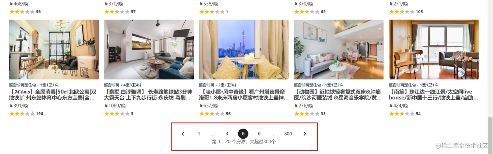The width and height of the screenshot is (493, 154).
Task: Open the 【素墅.白淳雅调】 listing title
Action: pyautogui.click(x=148, y=95)
